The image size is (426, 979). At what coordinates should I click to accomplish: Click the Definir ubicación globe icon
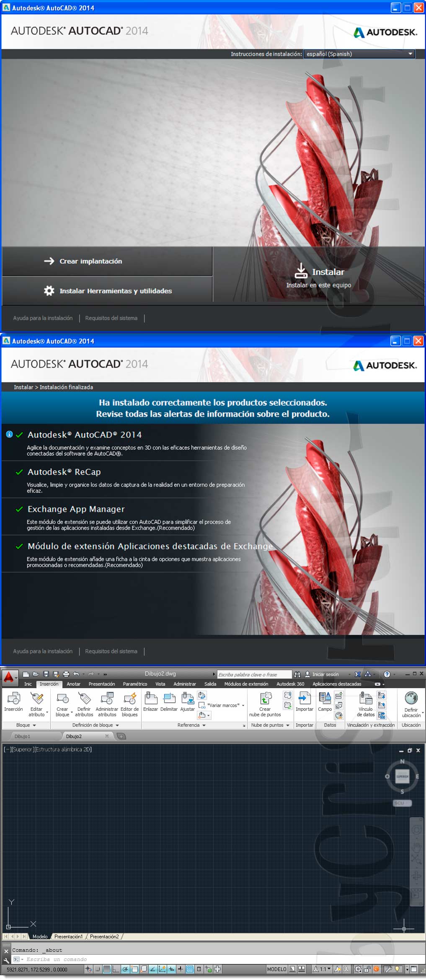click(411, 698)
